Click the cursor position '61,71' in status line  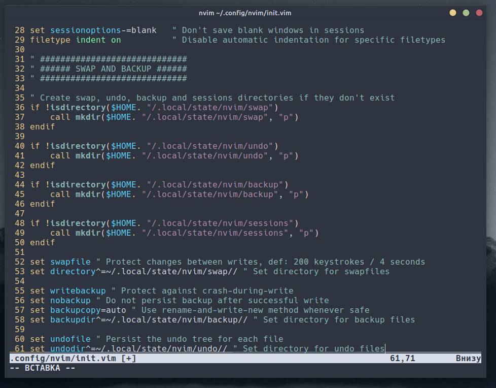[x=402, y=359]
